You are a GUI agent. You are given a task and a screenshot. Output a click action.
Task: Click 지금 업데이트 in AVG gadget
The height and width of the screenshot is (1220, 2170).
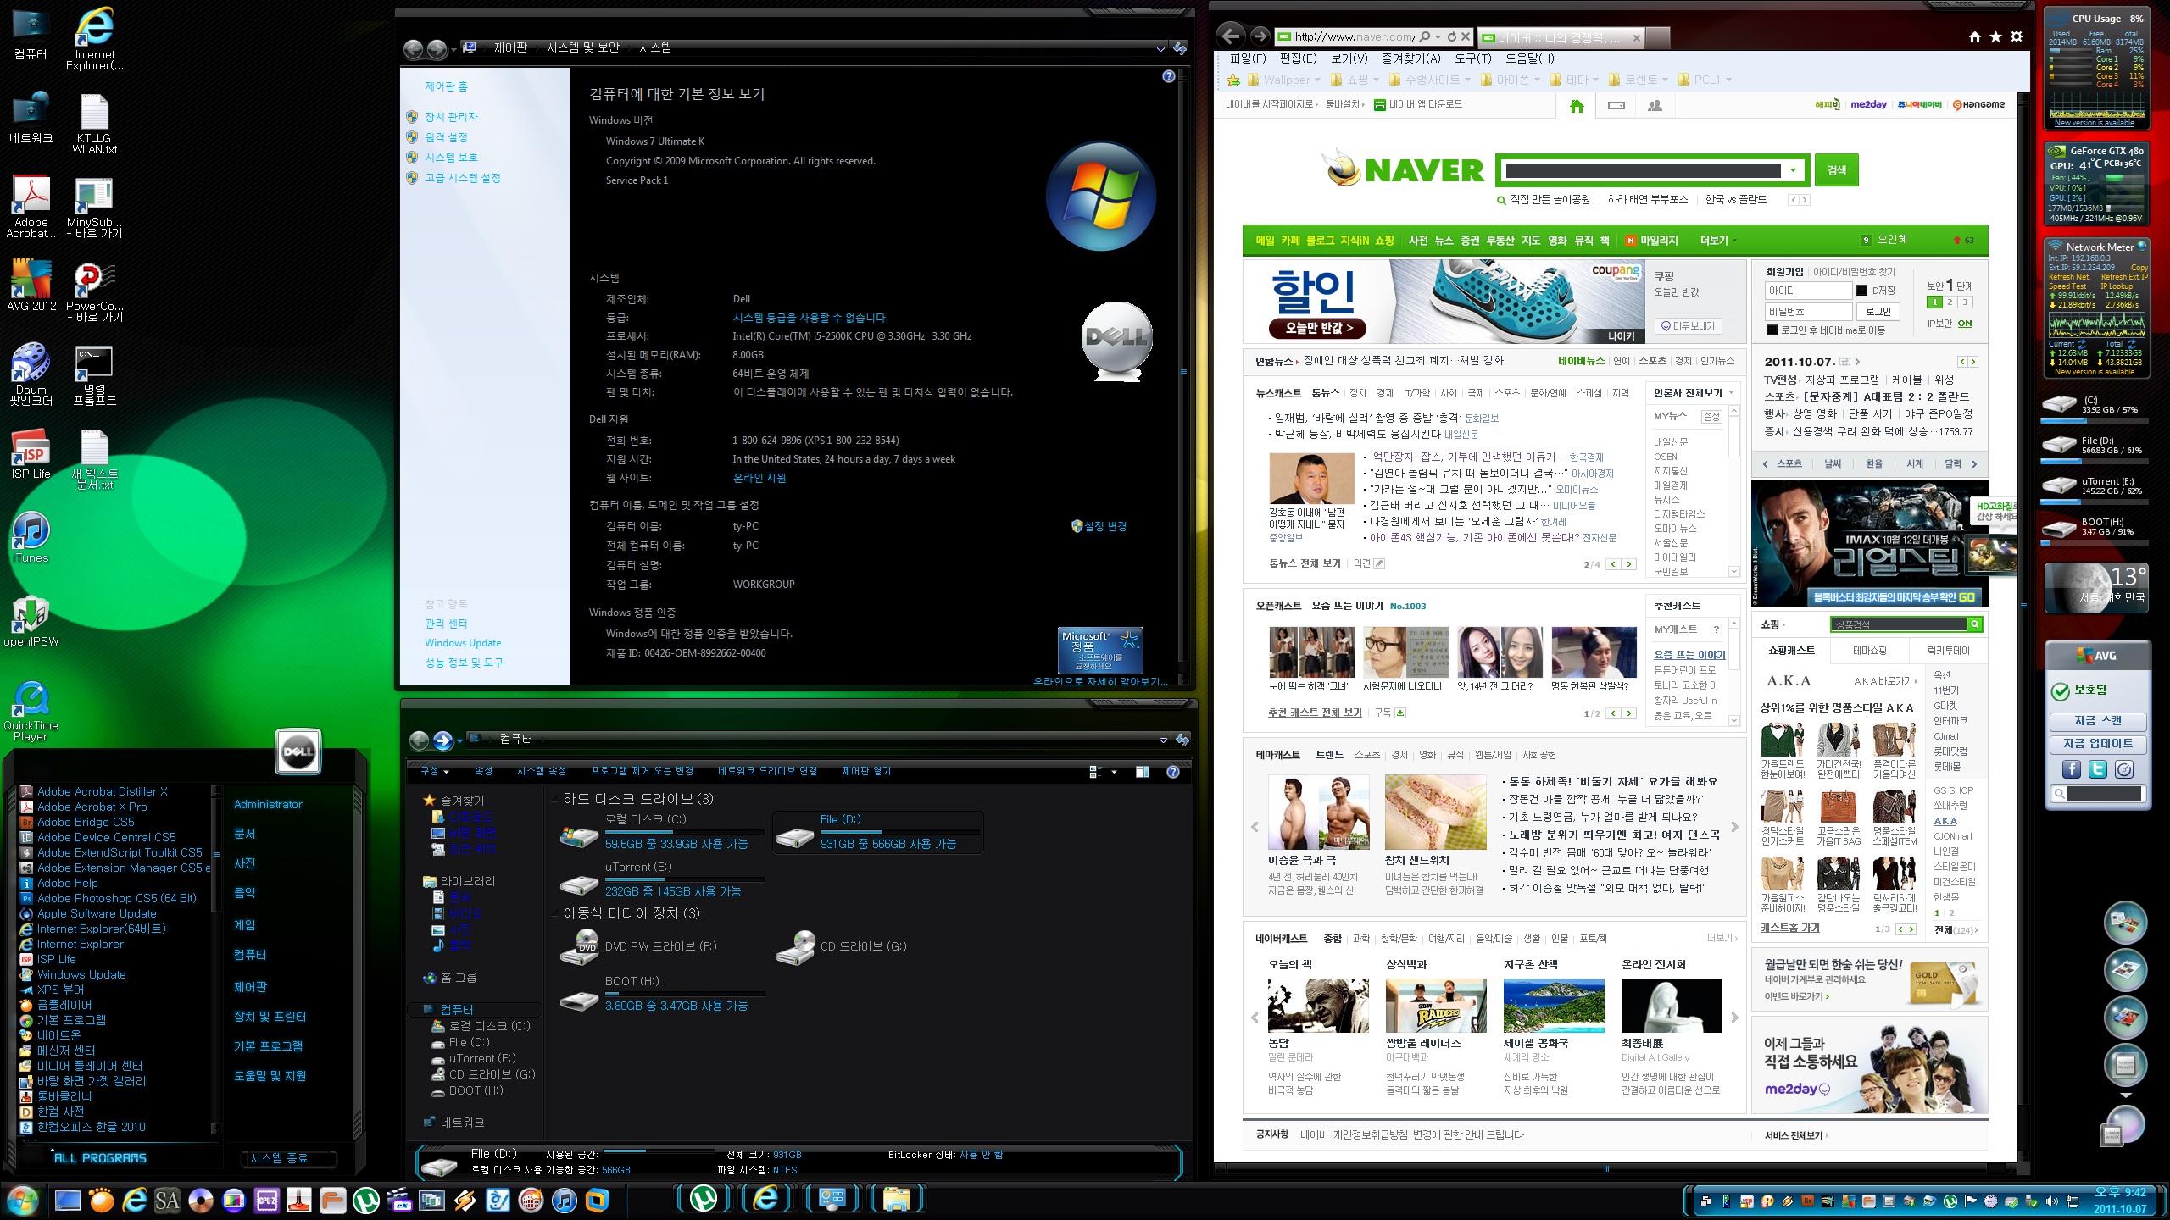pos(2097,744)
